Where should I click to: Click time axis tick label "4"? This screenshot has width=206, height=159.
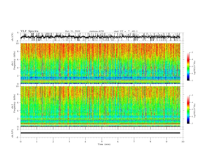pyautogui.click(x=85, y=142)
